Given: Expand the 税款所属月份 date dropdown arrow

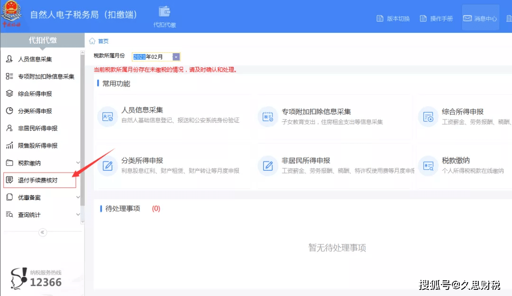Looking at the screenshot, I should (x=176, y=57).
